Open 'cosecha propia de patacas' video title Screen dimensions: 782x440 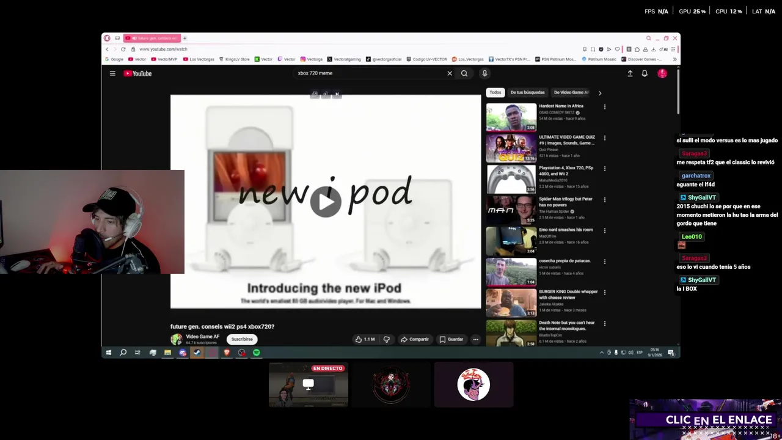[x=565, y=261]
